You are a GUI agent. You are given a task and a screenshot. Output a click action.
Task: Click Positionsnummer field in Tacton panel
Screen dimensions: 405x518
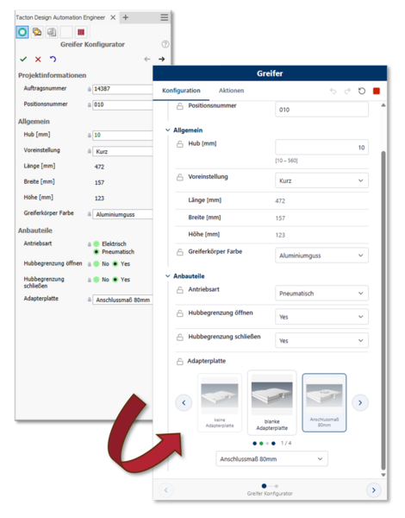point(122,104)
